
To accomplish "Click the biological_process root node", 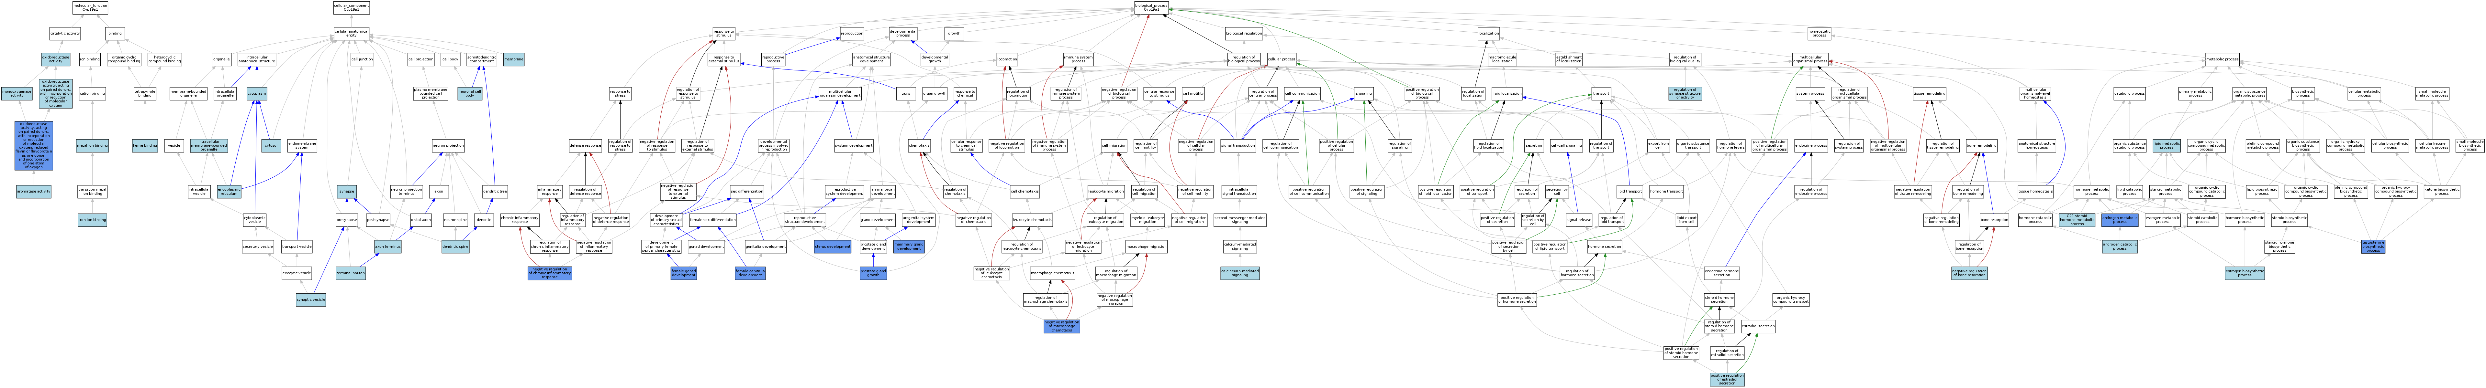I will click(1151, 8).
